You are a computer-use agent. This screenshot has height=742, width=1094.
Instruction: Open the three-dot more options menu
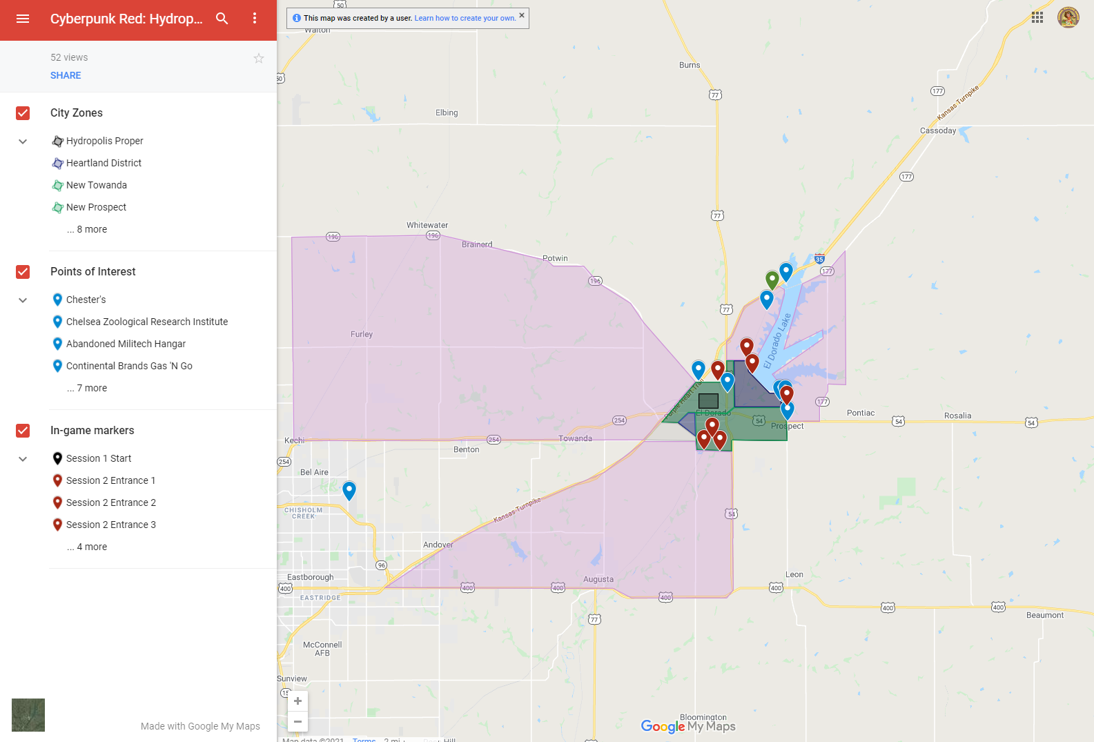pos(255,19)
